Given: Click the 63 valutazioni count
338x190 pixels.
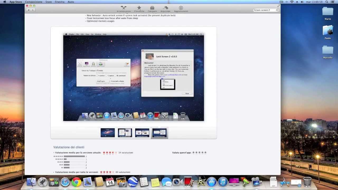Looking at the screenshot, I should (123, 172).
